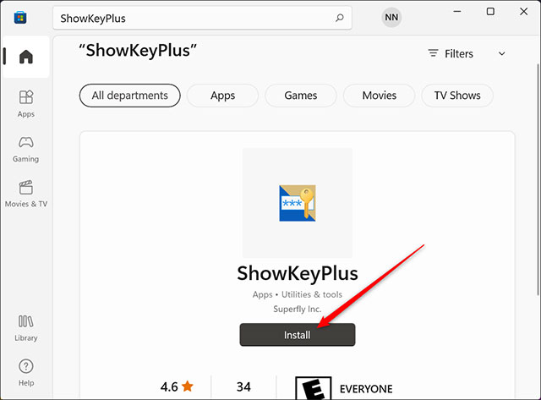Go to Apps section in sidebar
This screenshot has height=400, width=541.
(x=26, y=103)
